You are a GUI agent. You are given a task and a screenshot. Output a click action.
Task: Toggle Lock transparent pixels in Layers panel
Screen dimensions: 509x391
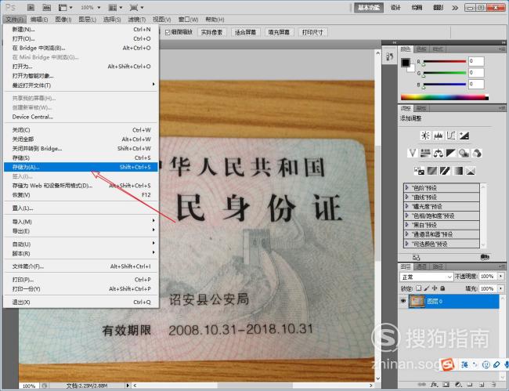pos(419,288)
